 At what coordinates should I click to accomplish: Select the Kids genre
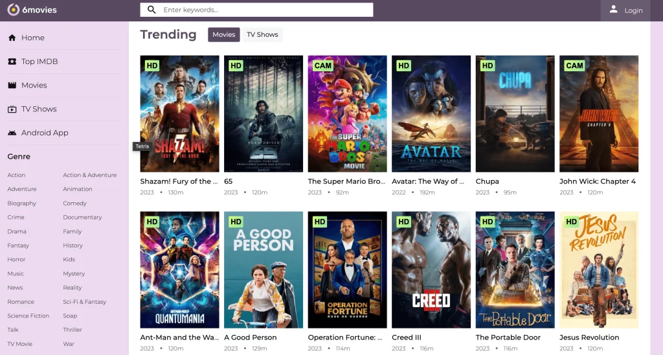click(x=69, y=259)
